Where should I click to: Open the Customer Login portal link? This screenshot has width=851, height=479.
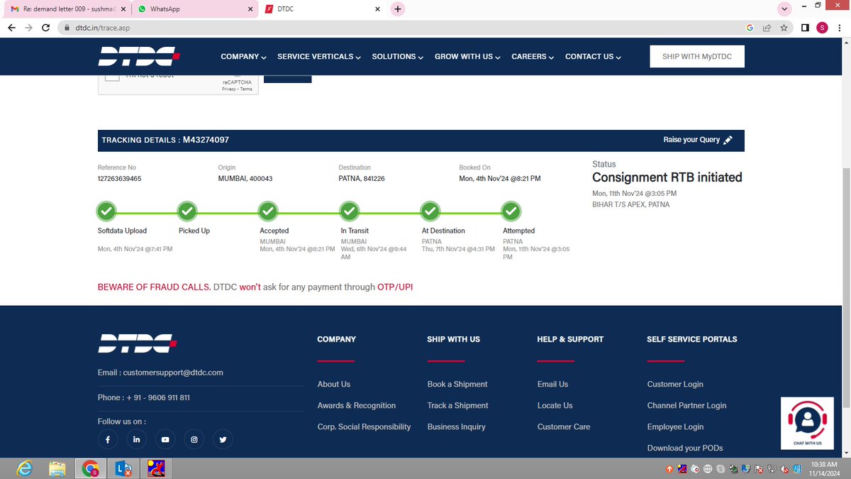(x=675, y=384)
